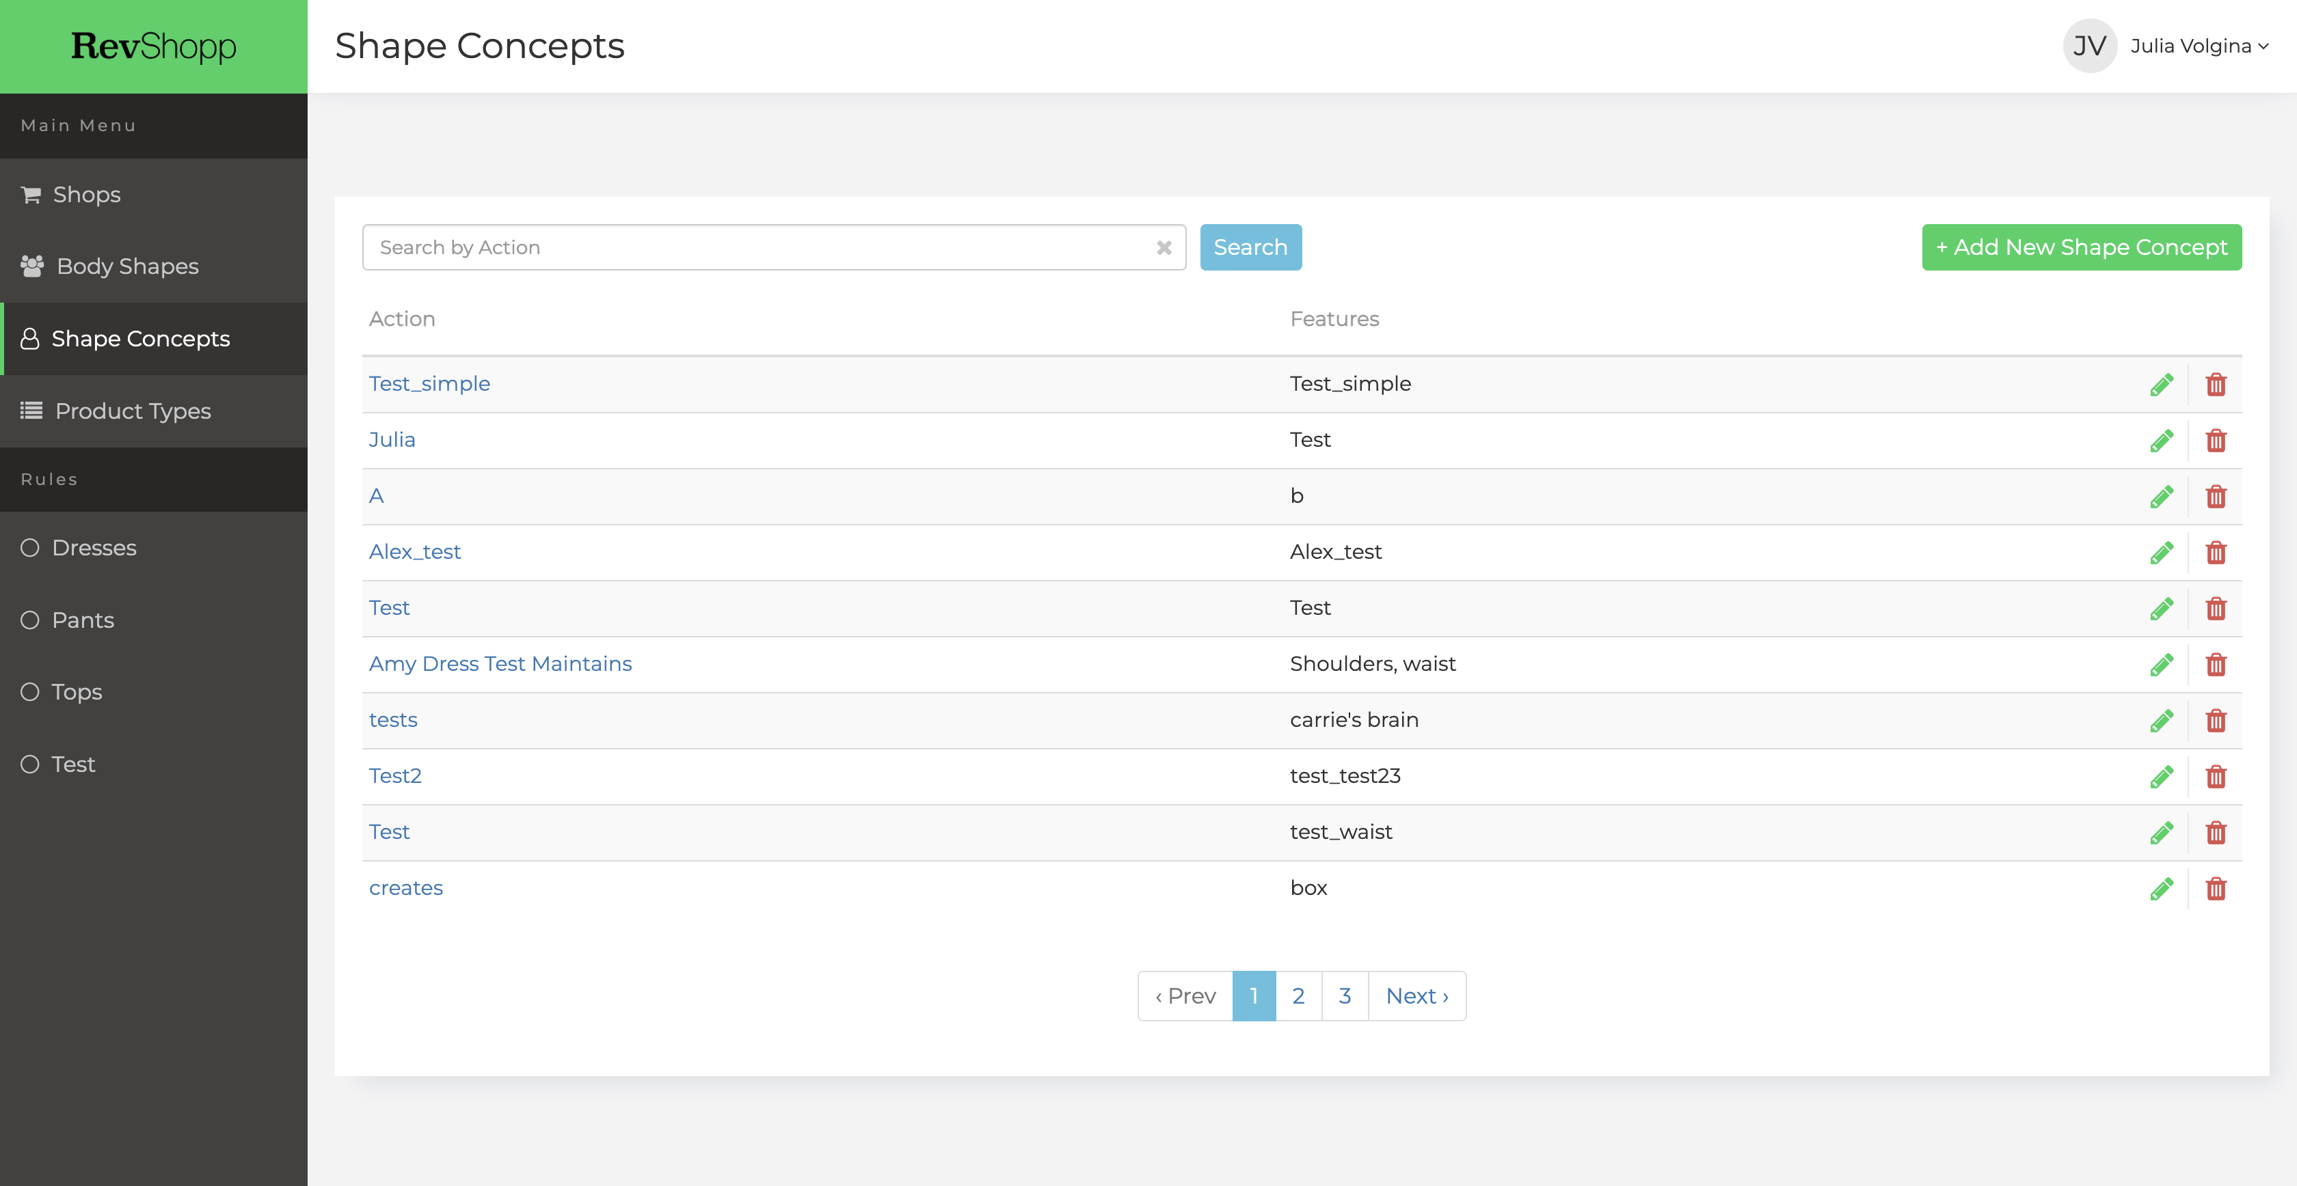Delete the test_waist row
Viewport: 2297px width, 1186px height.
(x=2216, y=833)
